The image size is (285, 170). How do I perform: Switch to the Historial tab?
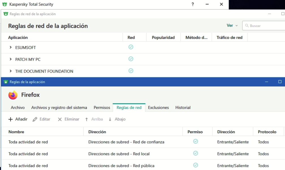[x=183, y=108]
